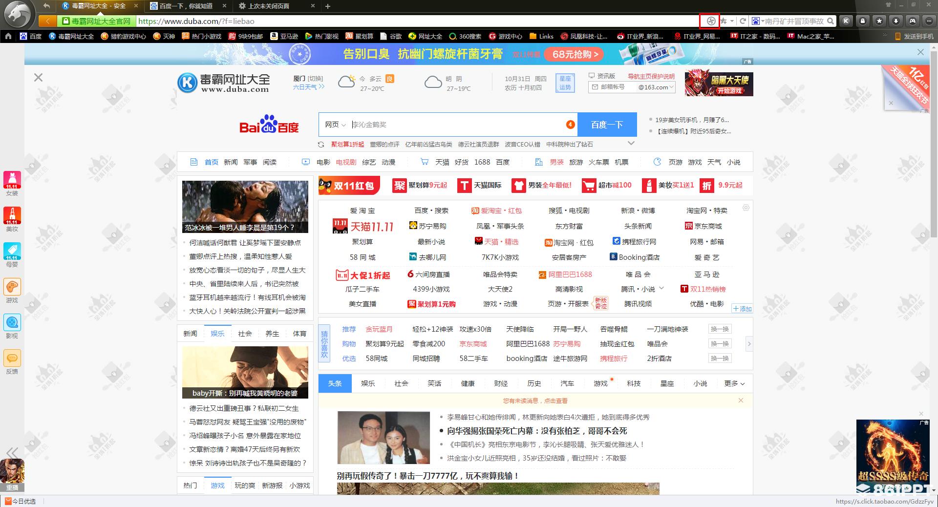Open the bookmark star dropdown arrow
This screenshot has height=507, width=938.
coord(732,21)
